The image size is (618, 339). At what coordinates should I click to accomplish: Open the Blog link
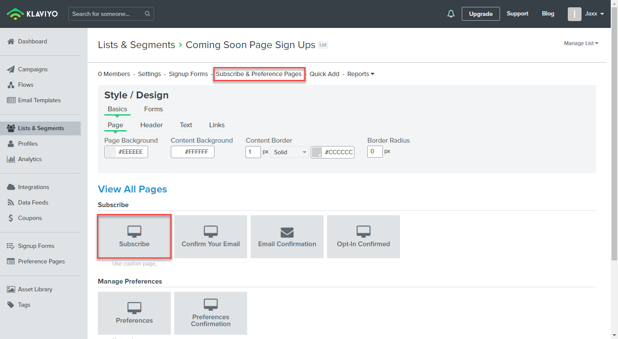(x=548, y=14)
